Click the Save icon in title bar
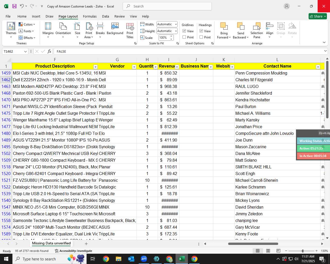330x264 pixels. click(x=14, y=6)
